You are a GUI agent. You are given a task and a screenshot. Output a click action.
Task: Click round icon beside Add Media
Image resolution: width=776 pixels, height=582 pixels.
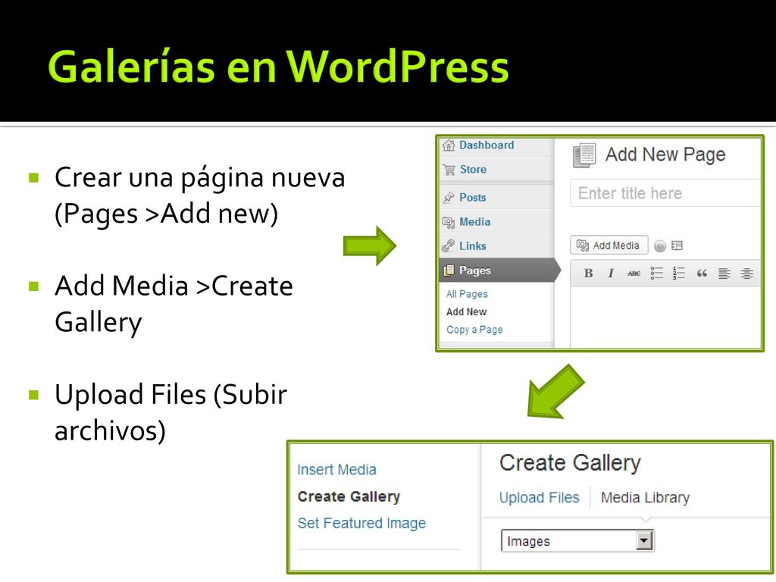(x=660, y=246)
